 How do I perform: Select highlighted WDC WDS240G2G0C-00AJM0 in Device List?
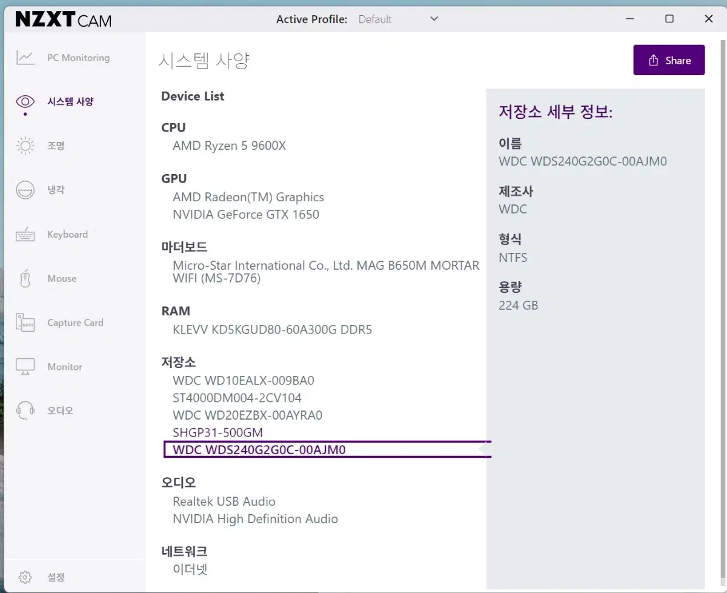coord(327,449)
